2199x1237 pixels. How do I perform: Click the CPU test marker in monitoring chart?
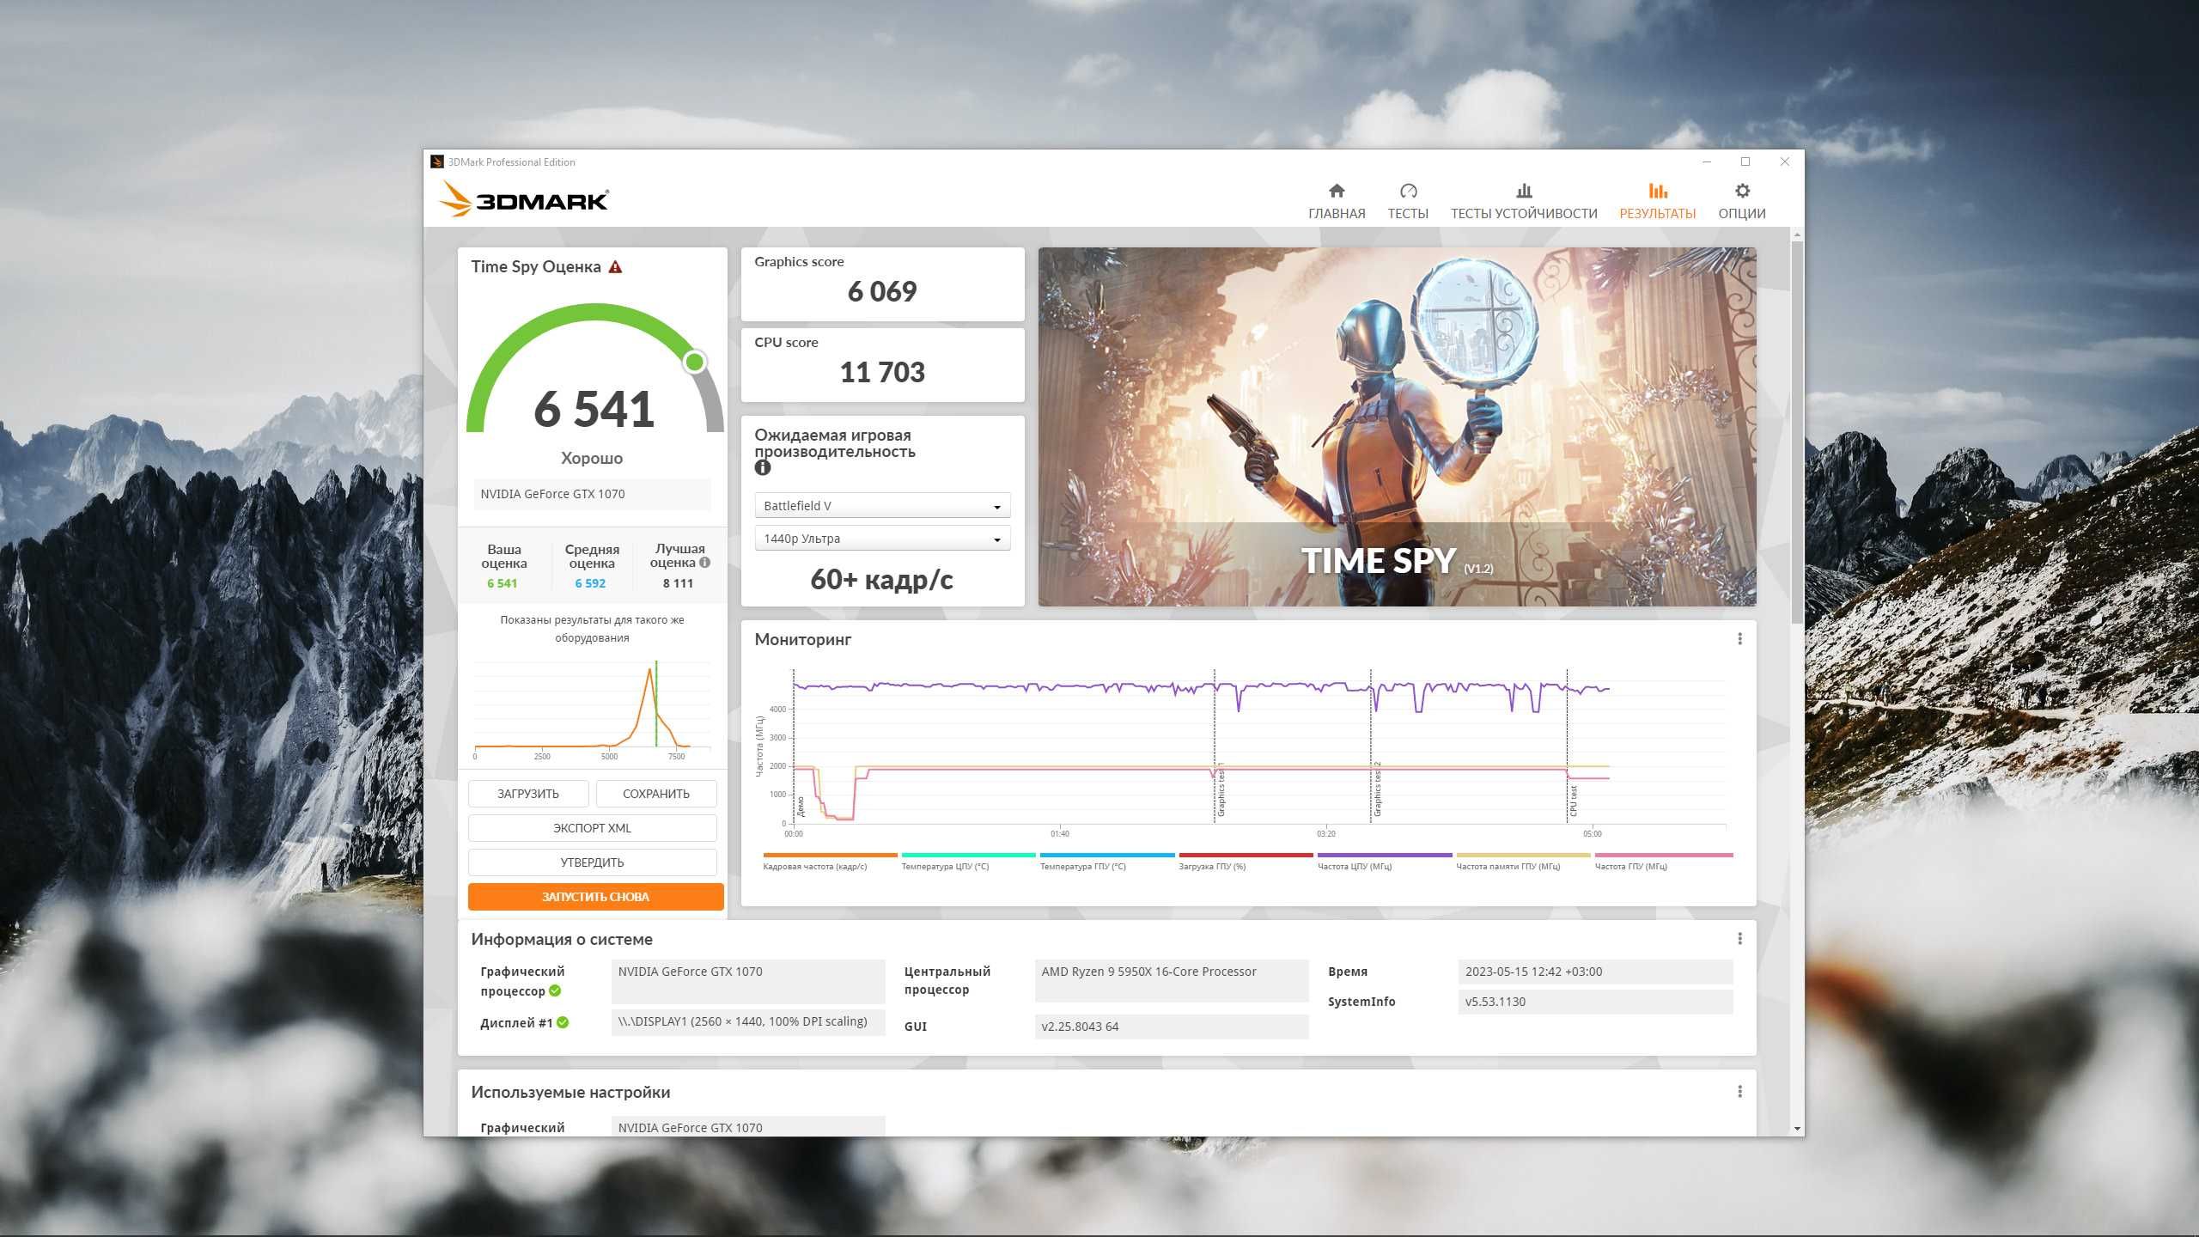1573,801
